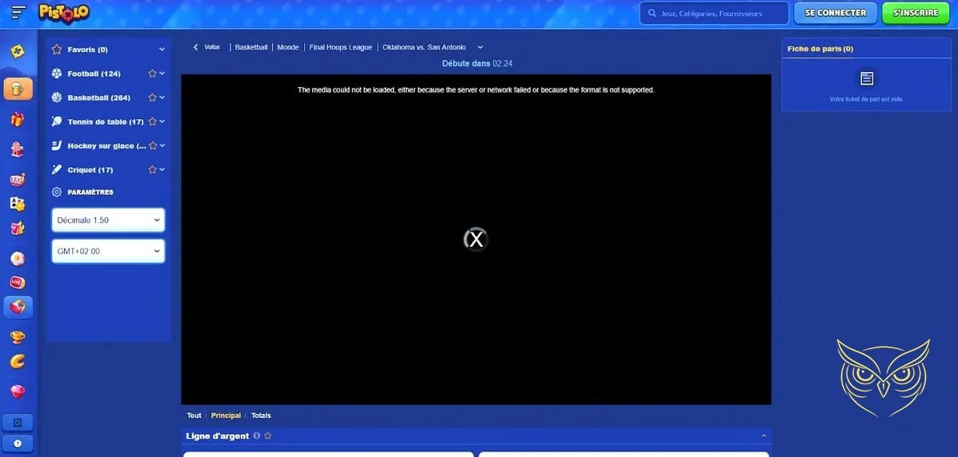The width and height of the screenshot is (958, 457).
Task: Click the Jeux, Catégories, Fournisseurs search field
Action: pyautogui.click(x=714, y=14)
